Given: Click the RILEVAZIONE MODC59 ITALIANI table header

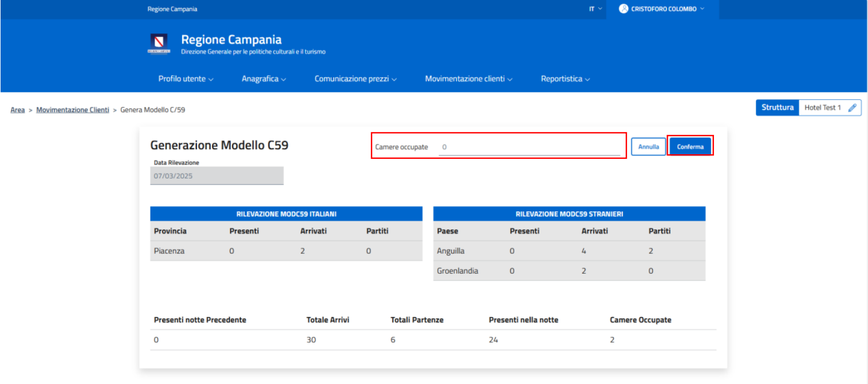Looking at the screenshot, I should coord(286,214).
